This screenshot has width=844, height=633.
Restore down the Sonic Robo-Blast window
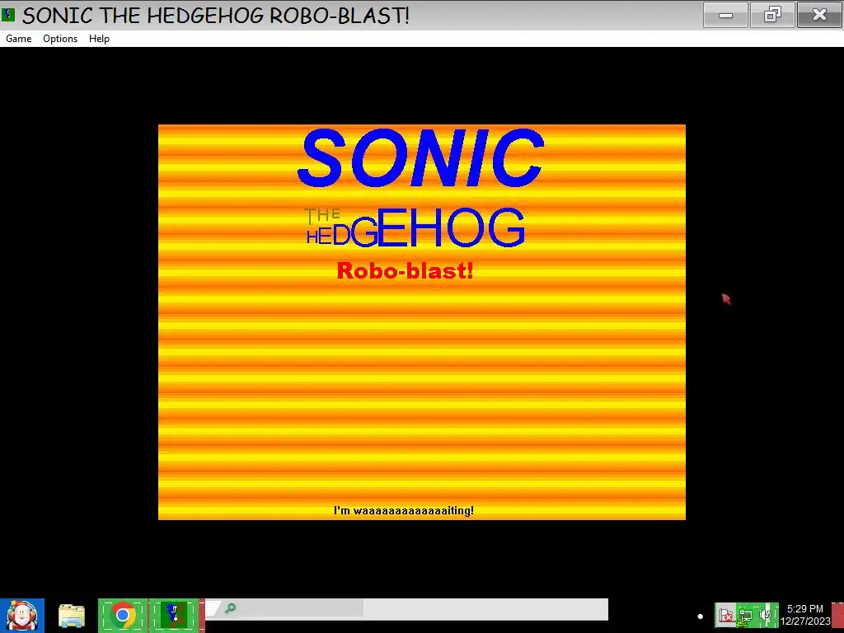(x=772, y=15)
